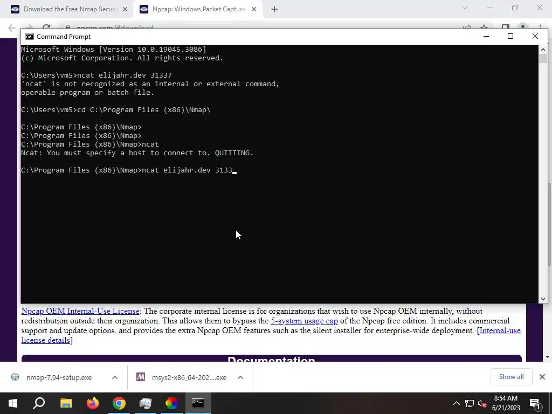Switch to Command Prompt in taskbar

click(198, 403)
